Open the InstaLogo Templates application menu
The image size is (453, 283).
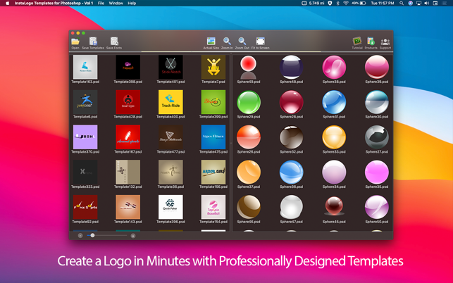click(x=54, y=4)
